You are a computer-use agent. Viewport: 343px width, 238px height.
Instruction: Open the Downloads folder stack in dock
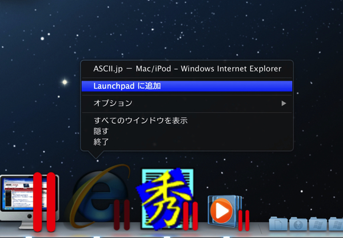[x=298, y=224]
